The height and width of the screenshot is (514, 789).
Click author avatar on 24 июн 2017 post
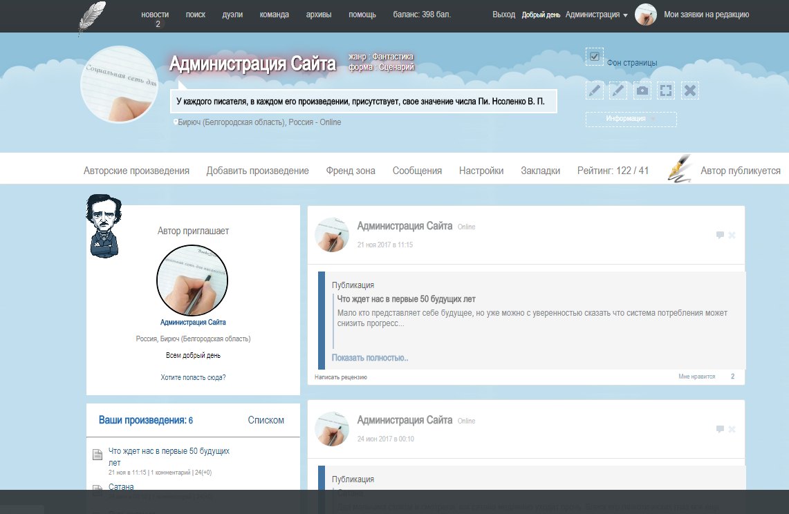332,428
